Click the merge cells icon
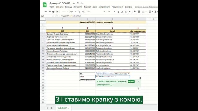Screen dimensions: 198x111 tap(143, 12)
